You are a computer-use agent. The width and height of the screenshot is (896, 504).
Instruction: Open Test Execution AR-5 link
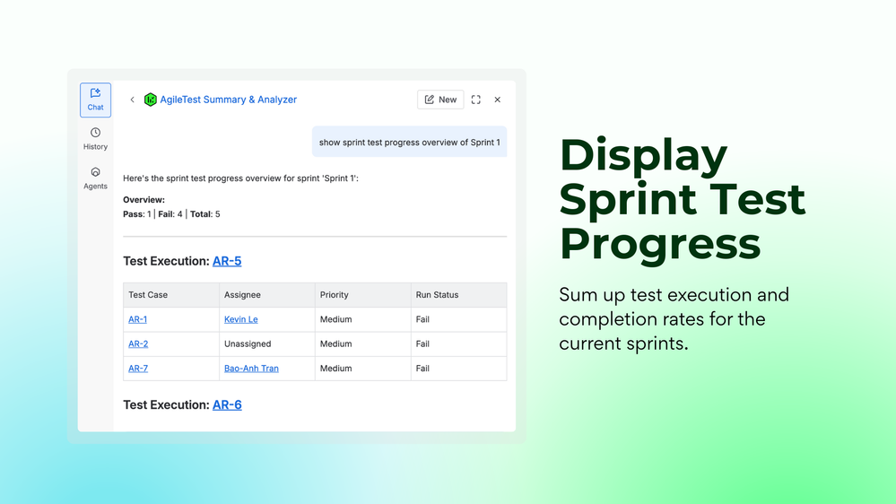point(227,261)
